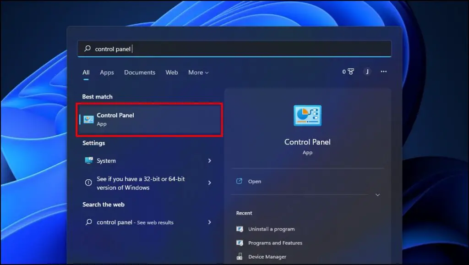Open the Control Panel best match result
469x265 pixels.
click(x=149, y=120)
